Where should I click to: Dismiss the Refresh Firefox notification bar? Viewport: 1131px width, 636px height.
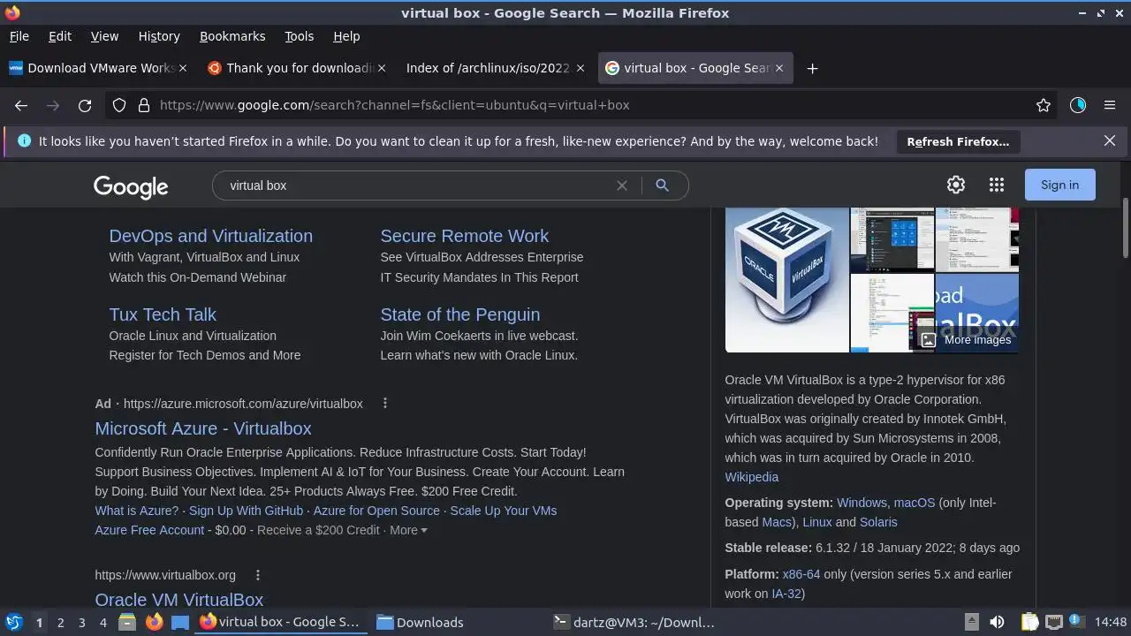coord(1110,140)
